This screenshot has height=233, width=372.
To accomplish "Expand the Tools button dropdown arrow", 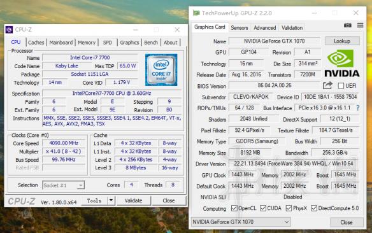I will tap(111, 201).
